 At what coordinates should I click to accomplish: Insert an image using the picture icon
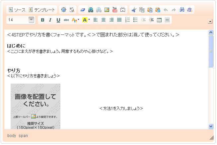click(107, 10)
